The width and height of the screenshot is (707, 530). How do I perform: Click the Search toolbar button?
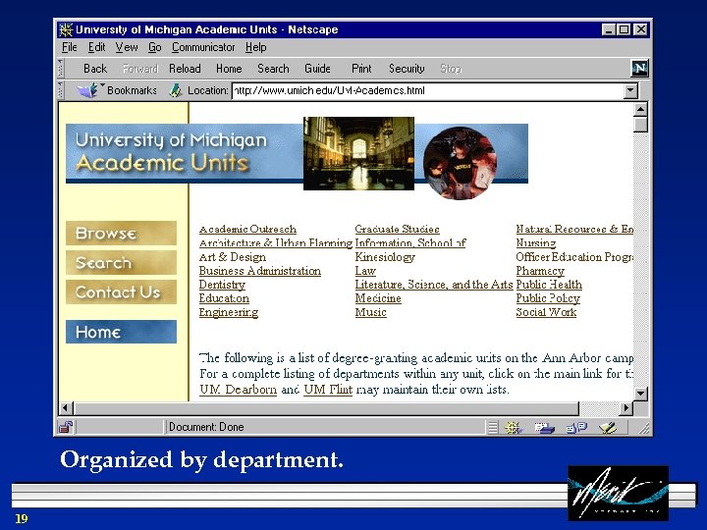[273, 69]
